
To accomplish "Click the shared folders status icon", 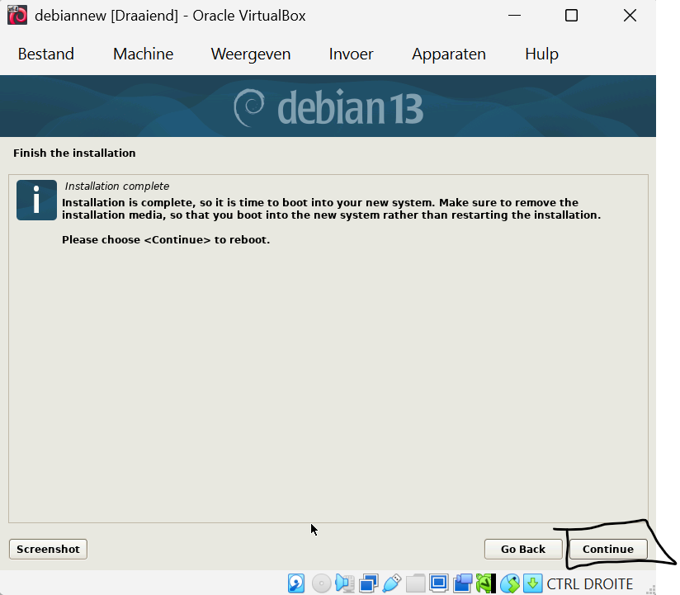I will [x=415, y=583].
